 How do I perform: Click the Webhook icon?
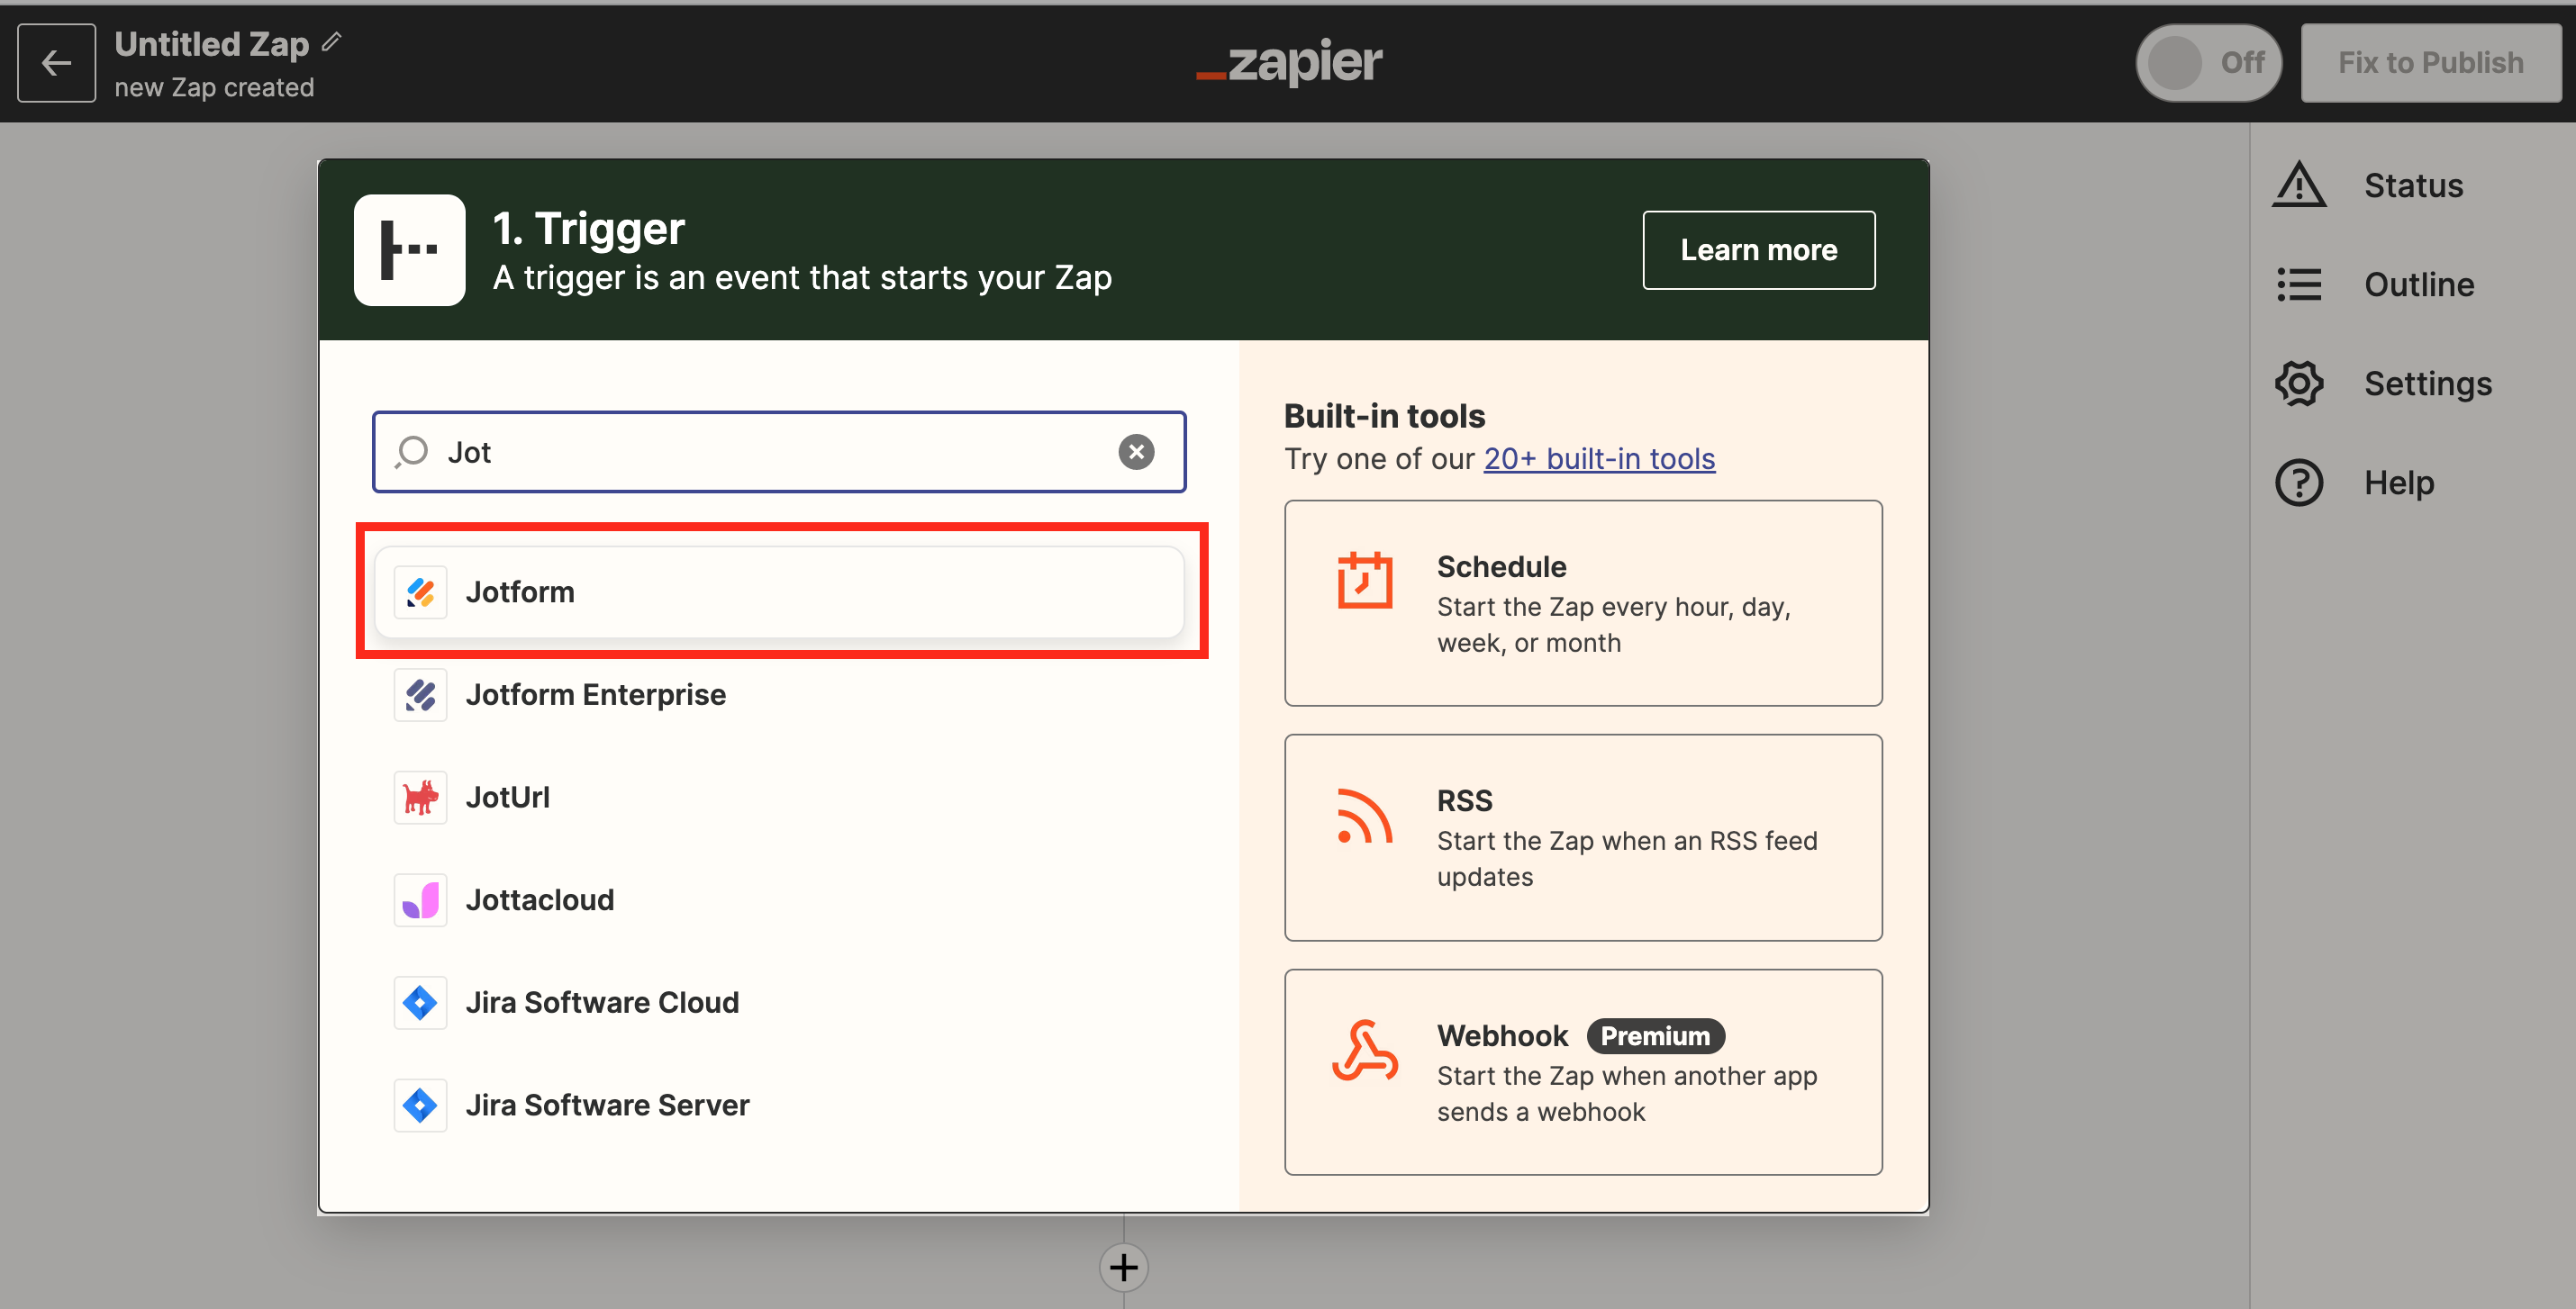(1365, 1052)
